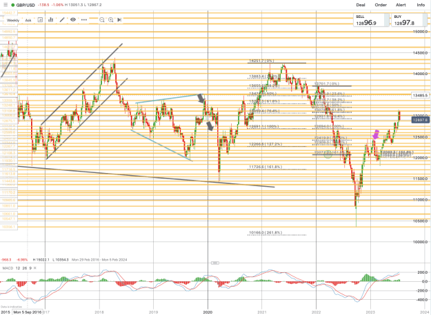Open the three-dots more options menu
This screenshot has height=315, width=431.
pos(84,20)
